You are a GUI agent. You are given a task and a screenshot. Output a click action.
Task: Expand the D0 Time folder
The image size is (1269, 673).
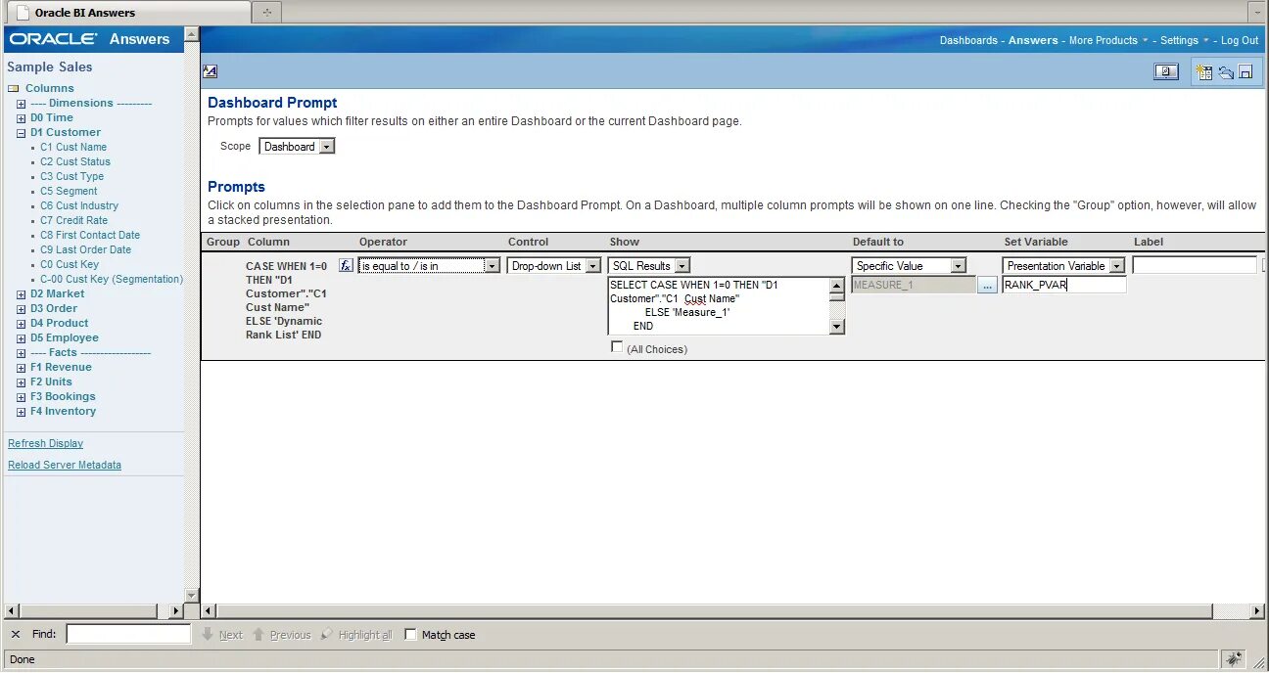click(22, 117)
